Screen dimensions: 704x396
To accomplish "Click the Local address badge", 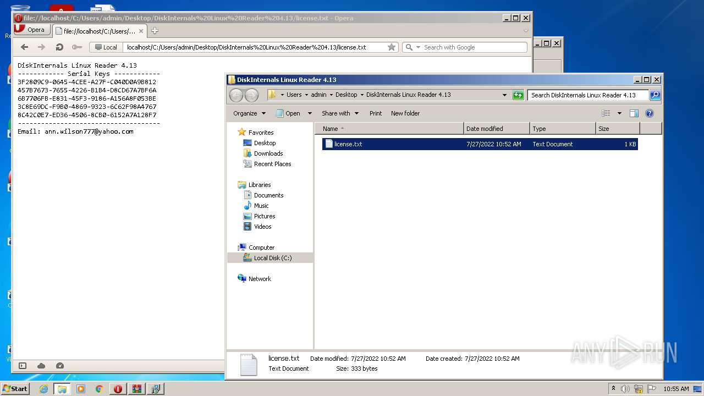I will (106, 47).
